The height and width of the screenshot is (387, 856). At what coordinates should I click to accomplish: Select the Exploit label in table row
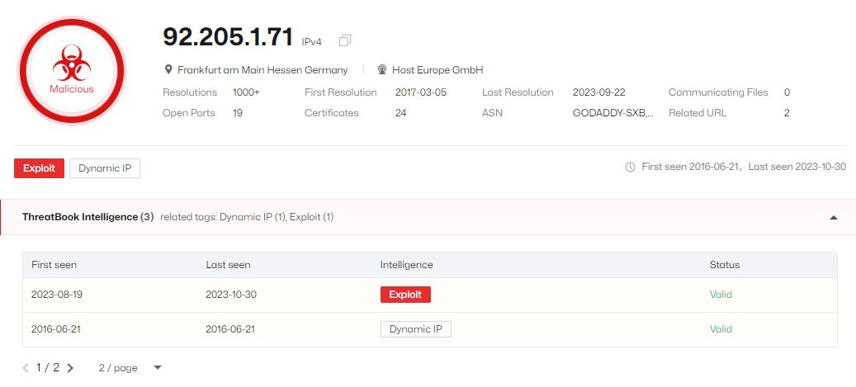coord(405,295)
